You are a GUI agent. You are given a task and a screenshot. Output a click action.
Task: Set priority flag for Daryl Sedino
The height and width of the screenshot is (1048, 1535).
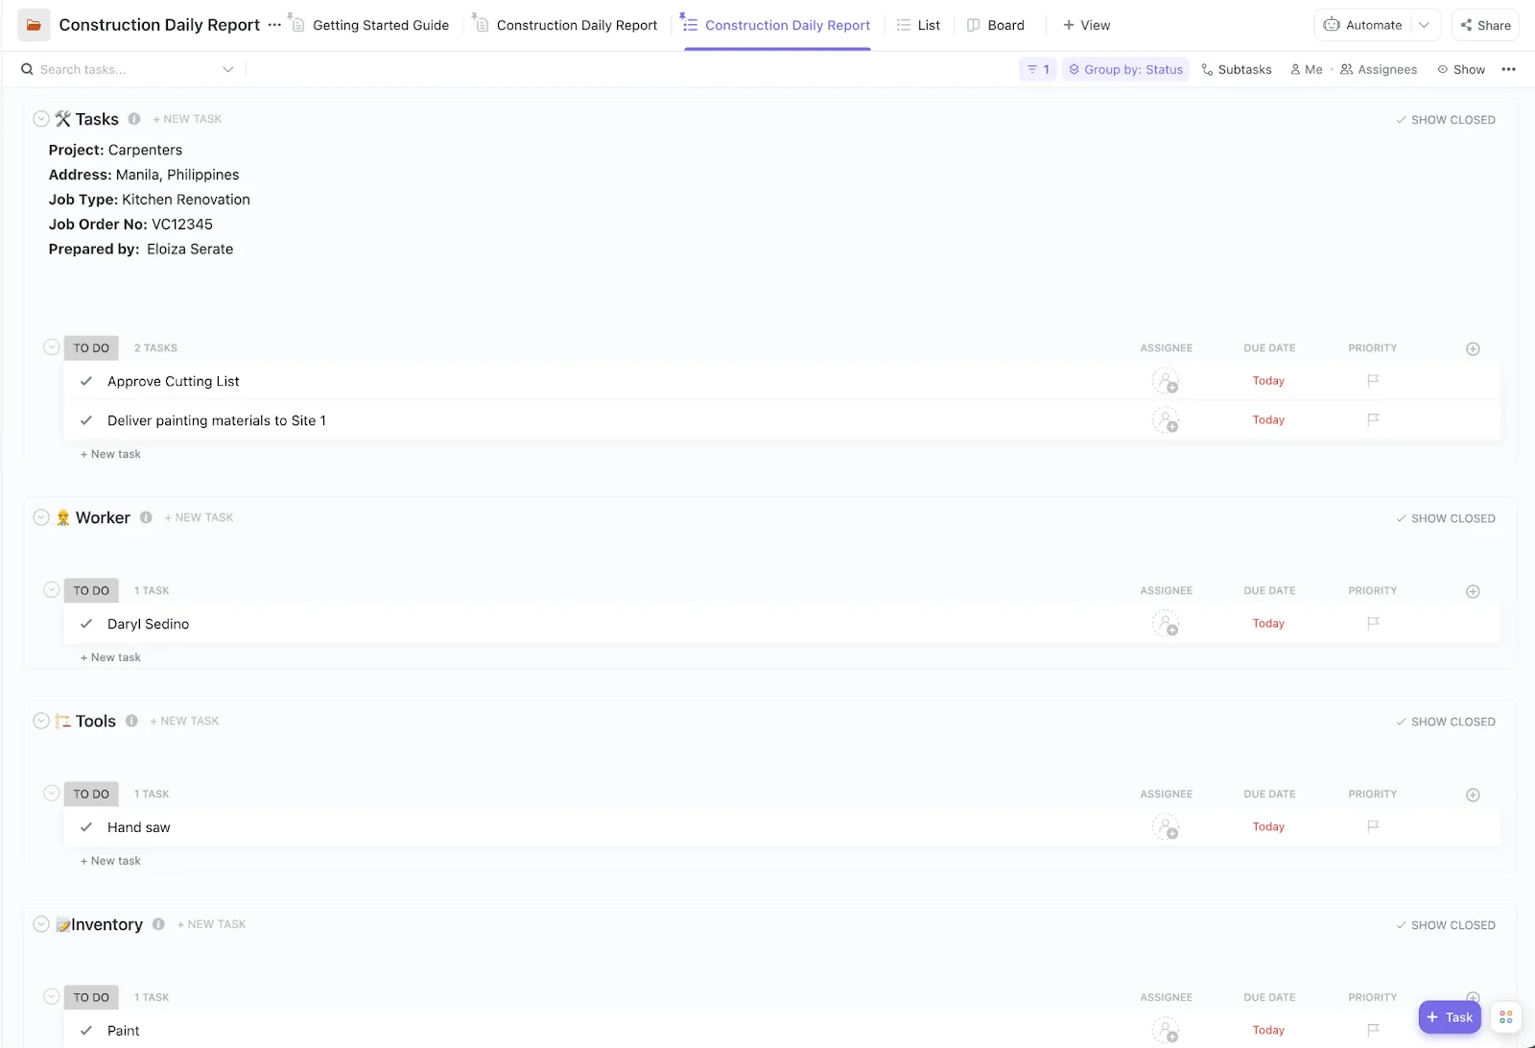point(1373,623)
